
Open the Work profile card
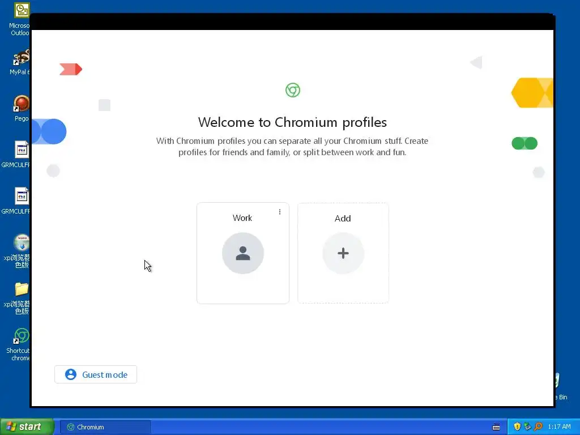242,253
